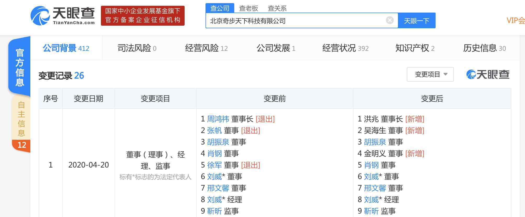Open 肖钢 link in the 变更后 column
This screenshot has height=217, width=525.
[371, 165]
